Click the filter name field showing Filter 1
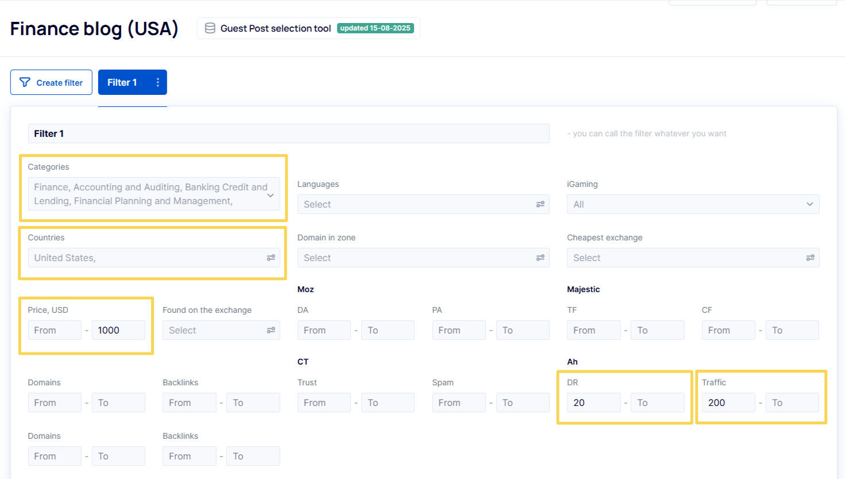The image size is (845, 479). coord(288,133)
